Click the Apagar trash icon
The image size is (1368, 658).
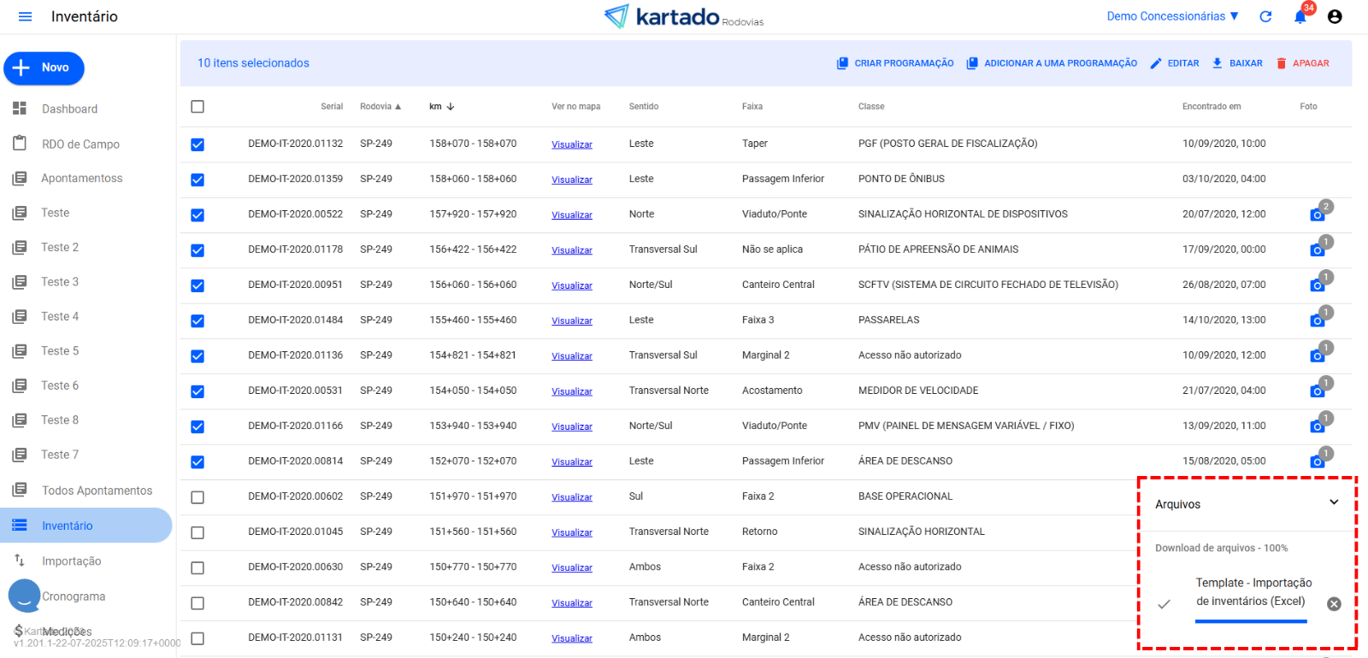(x=1281, y=63)
